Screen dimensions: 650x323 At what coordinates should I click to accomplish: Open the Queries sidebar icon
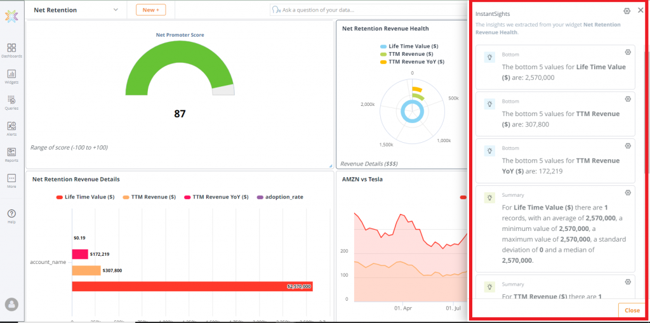coord(11,102)
